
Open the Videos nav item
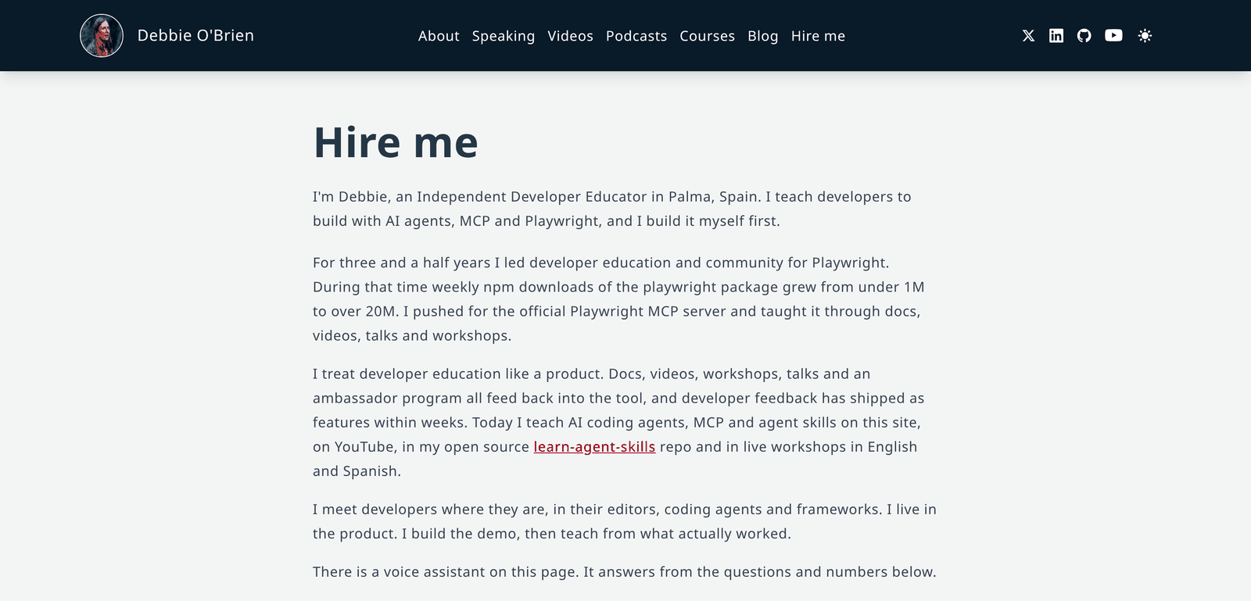pyautogui.click(x=570, y=36)
